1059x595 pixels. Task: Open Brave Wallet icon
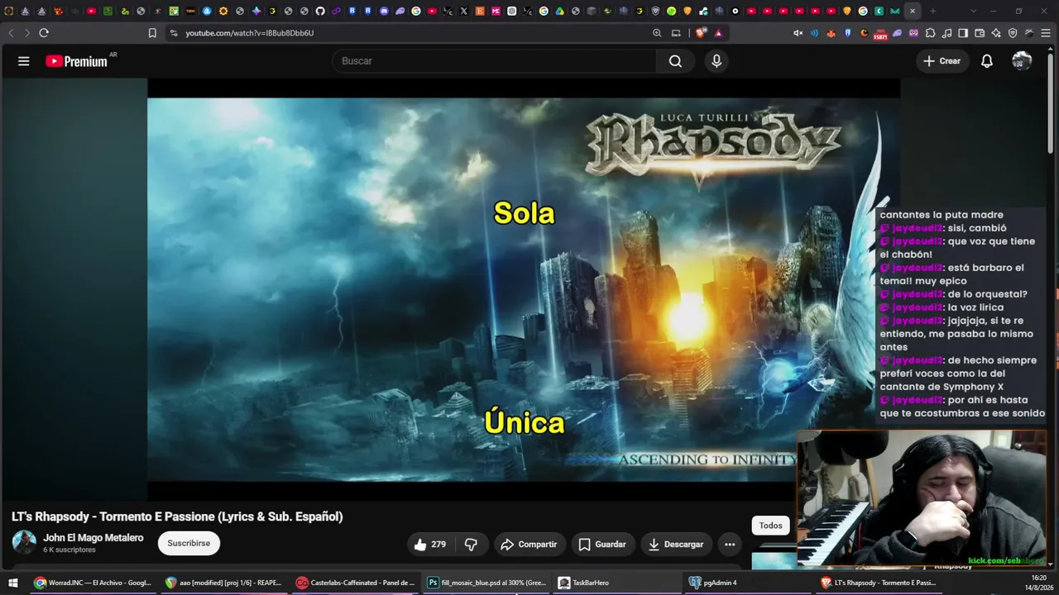pos(980,33)
